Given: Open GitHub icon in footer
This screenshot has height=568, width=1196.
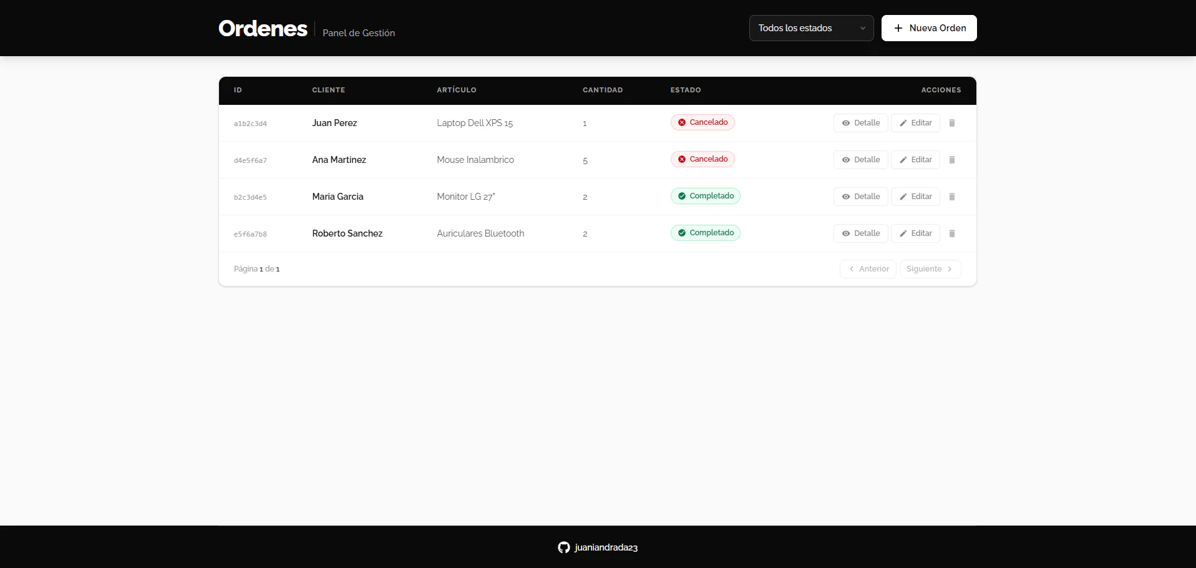Looking at the screenshot, I should click(563, 547).
